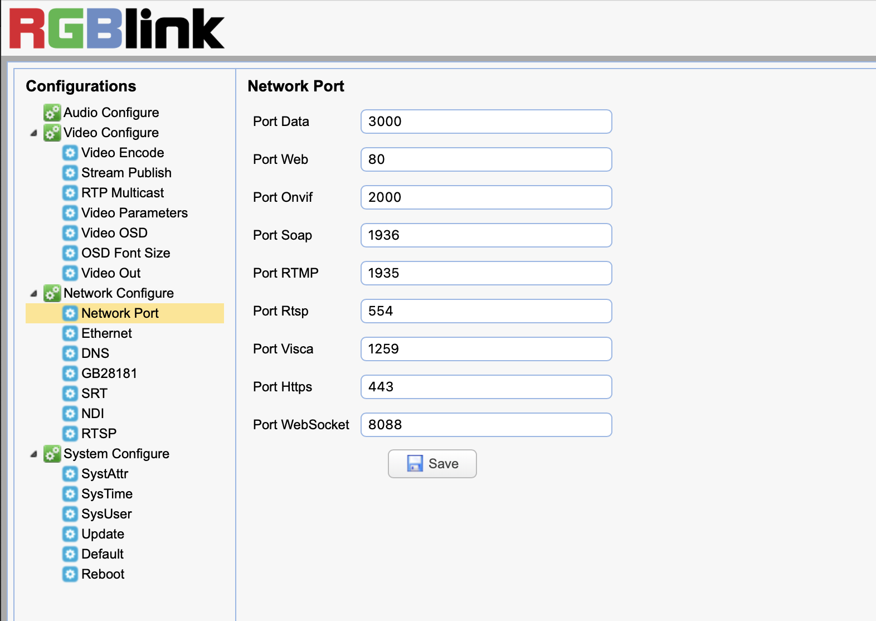Click the Port Data field showing 3000

click(x=486, y=122)
